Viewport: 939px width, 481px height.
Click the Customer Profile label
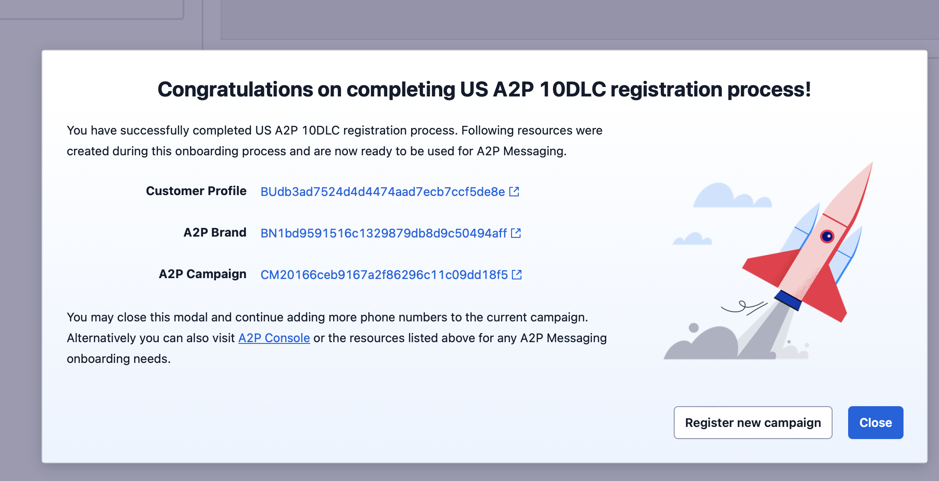click(x=196, y=191)
